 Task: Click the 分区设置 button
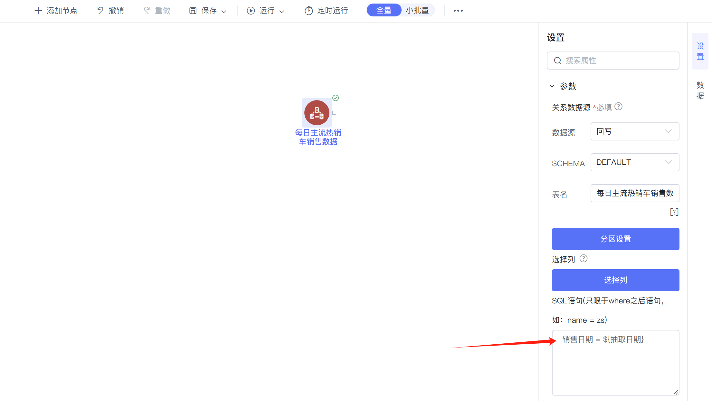point(615,239)
